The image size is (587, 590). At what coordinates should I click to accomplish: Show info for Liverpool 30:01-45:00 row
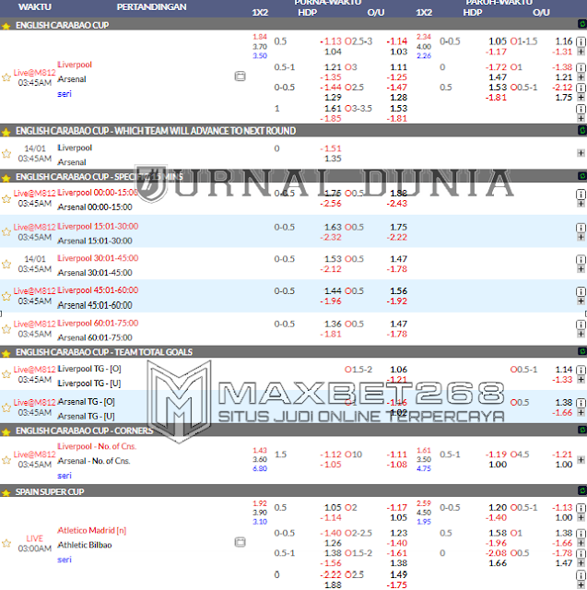(581, 260)
